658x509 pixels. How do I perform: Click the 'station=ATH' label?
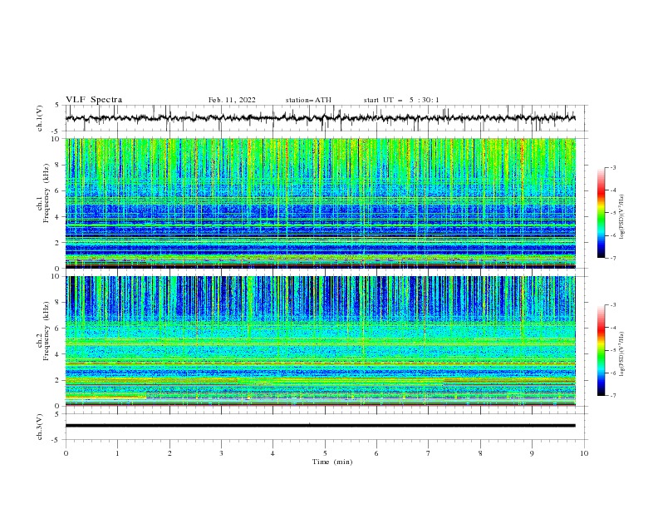point(308,100)
